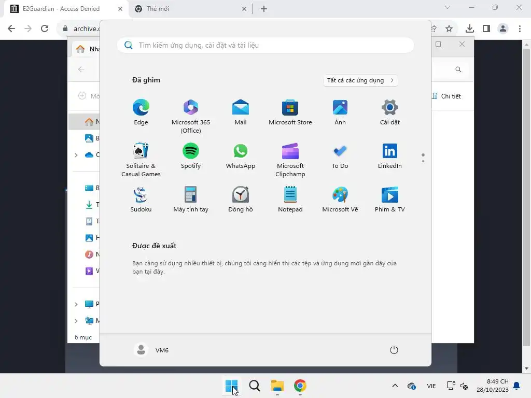The width and height of the screenshot is (531, 398).
Task: Open the To Do app
Action: [x=340, y=156]
